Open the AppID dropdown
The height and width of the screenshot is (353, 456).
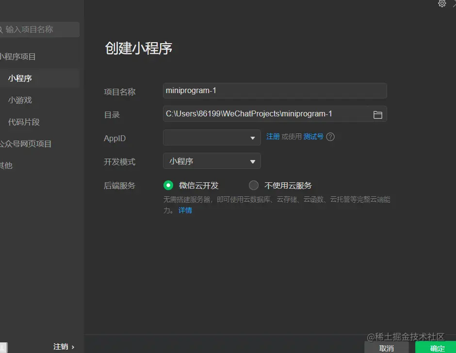point(212,137)
